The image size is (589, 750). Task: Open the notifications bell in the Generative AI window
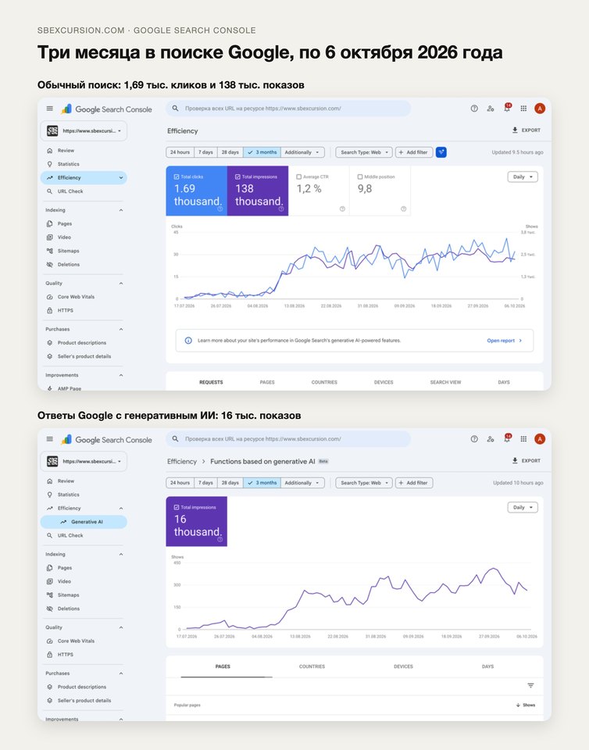pos(507,438)
